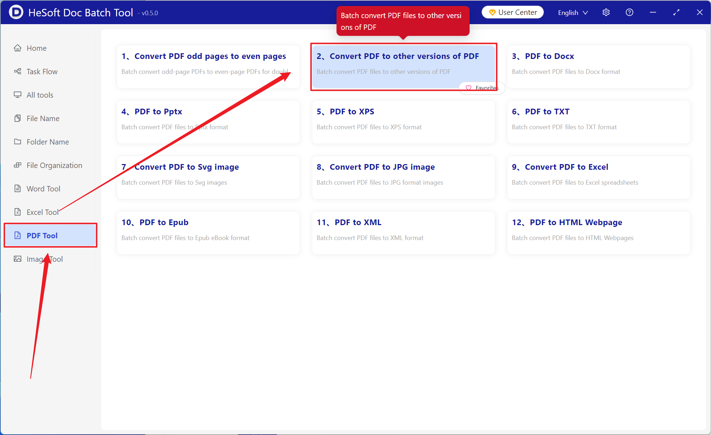Click the Task Flow sidebar icon
Screen dimensions: 711x435
pyautogui.click(x=17, y=71)
